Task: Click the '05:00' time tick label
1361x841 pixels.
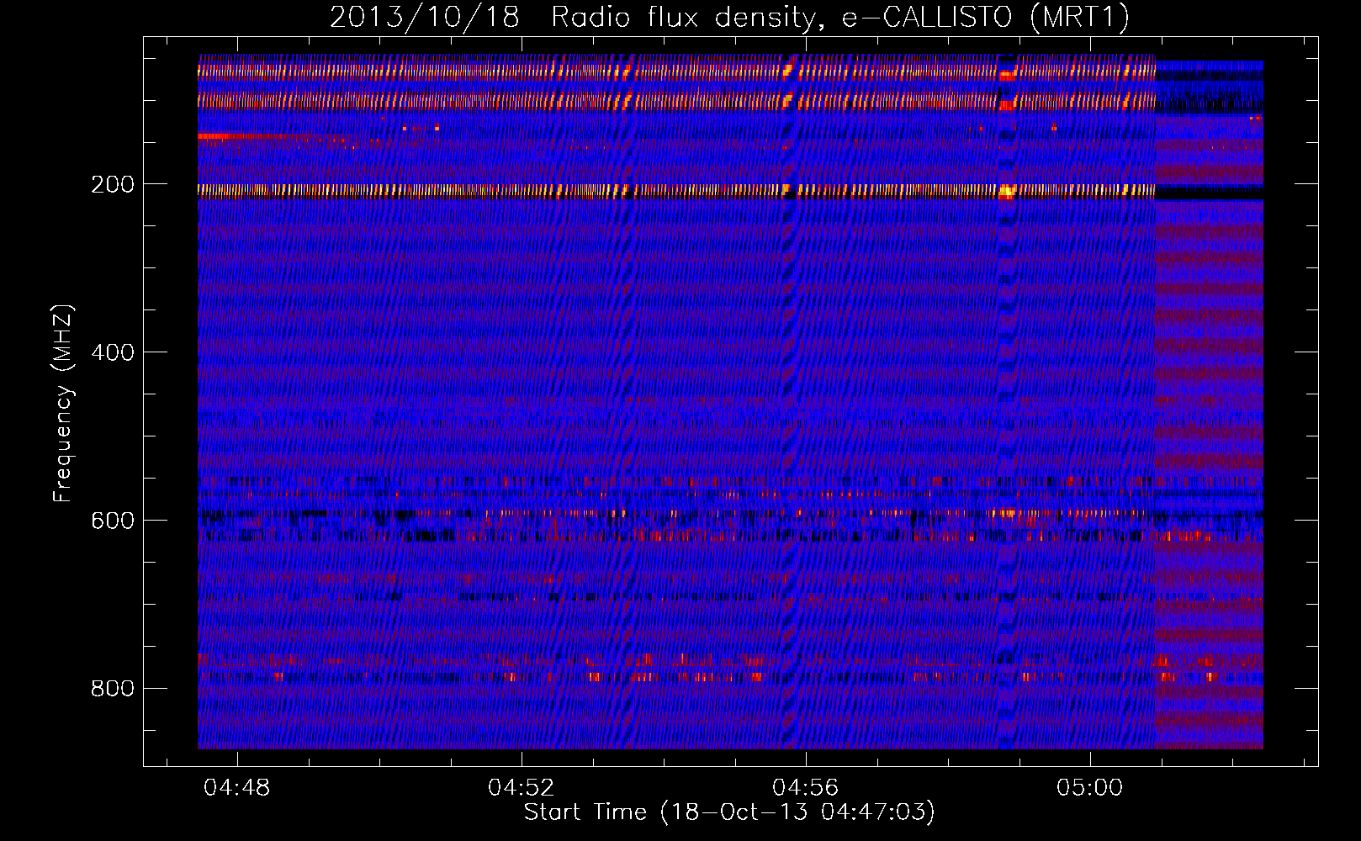Action: point(1090,787)
